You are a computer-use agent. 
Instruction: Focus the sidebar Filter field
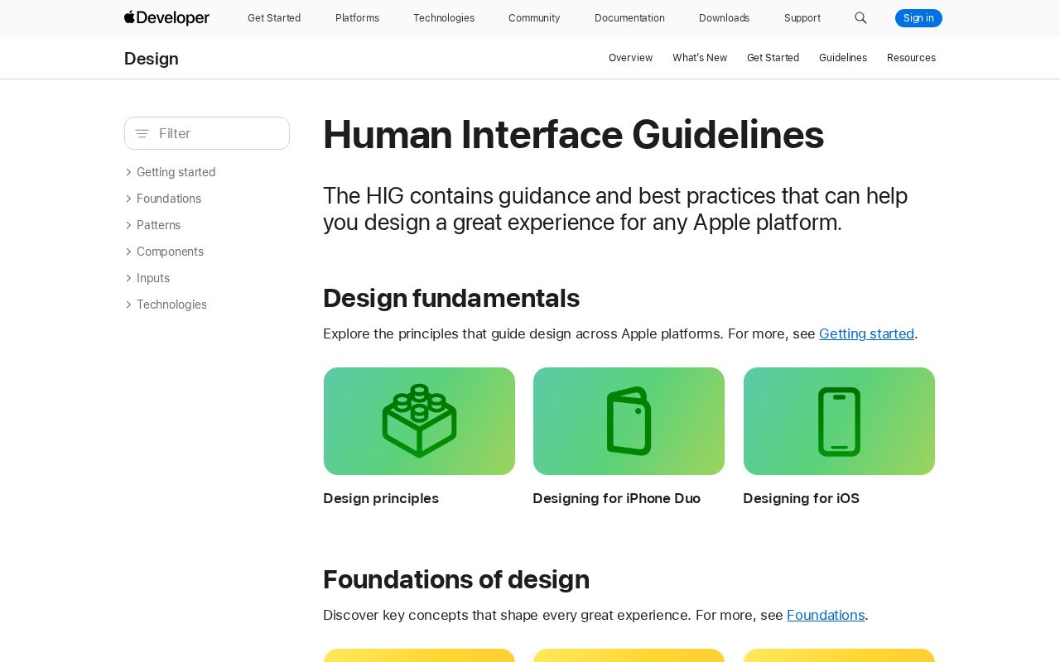[x=207, y=133]
